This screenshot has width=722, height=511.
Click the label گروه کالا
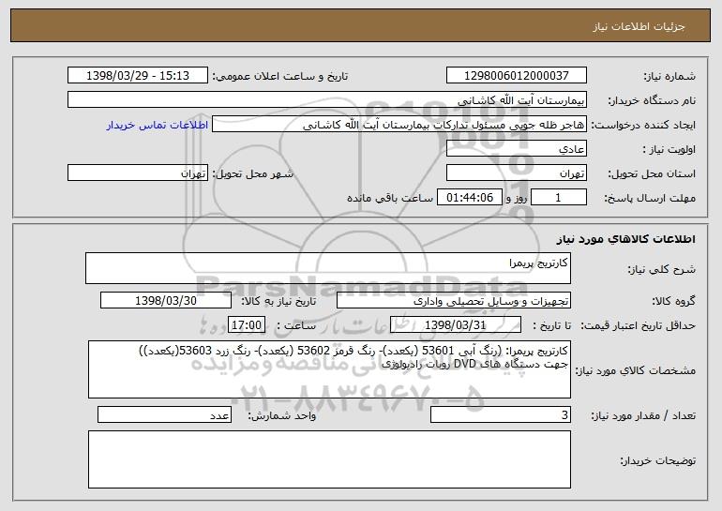coord(673,301)
